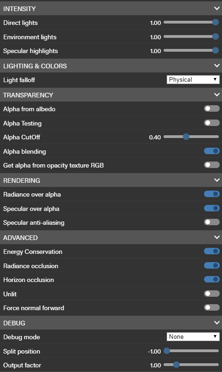
Task: Click the Alpha CutOff slider handle
Action: pos(186,137)
